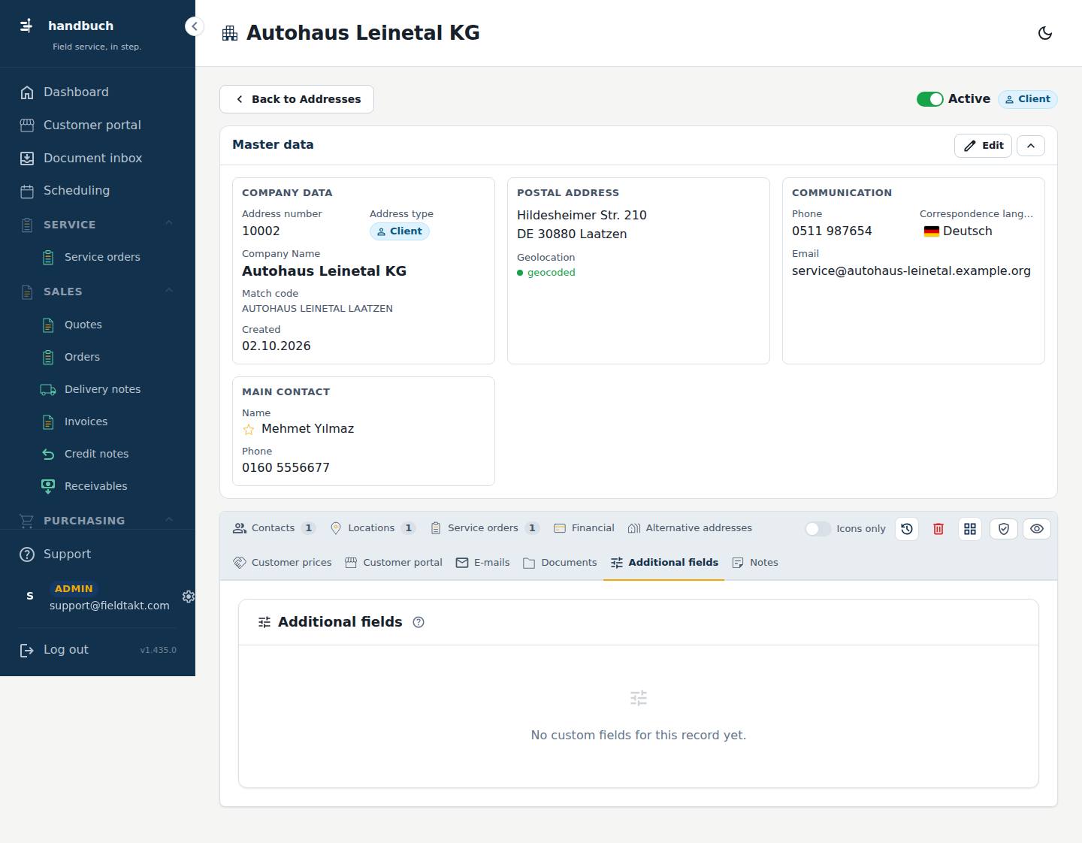Click the handbuch logo icon

26,26
